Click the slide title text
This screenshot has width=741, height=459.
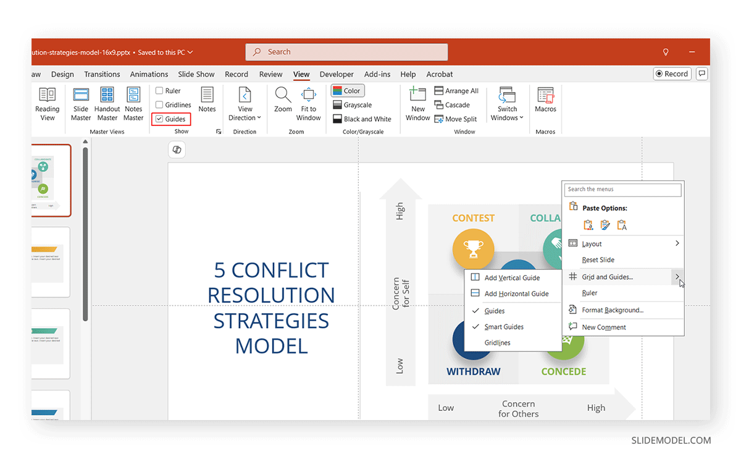271,308
